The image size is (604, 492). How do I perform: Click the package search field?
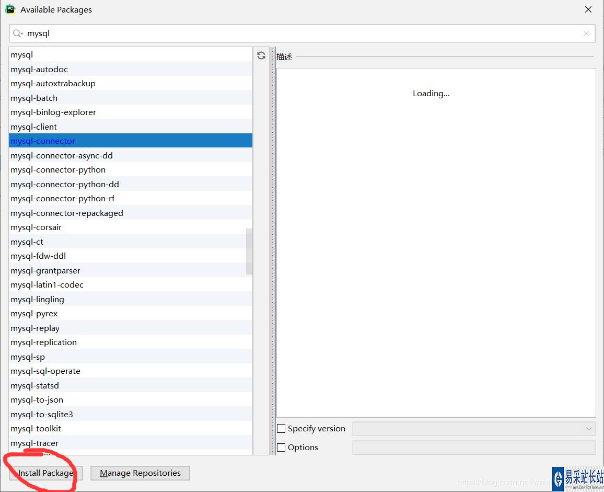(302, 33)
